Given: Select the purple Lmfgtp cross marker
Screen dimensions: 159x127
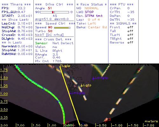Looking at the screenshot, I should [x=93, y=79].
